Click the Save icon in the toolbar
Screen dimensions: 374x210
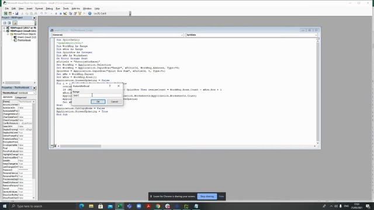click(17, 13)
